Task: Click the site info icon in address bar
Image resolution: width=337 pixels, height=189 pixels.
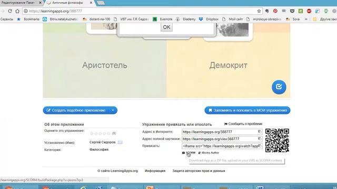Action: tap(26, 11)
